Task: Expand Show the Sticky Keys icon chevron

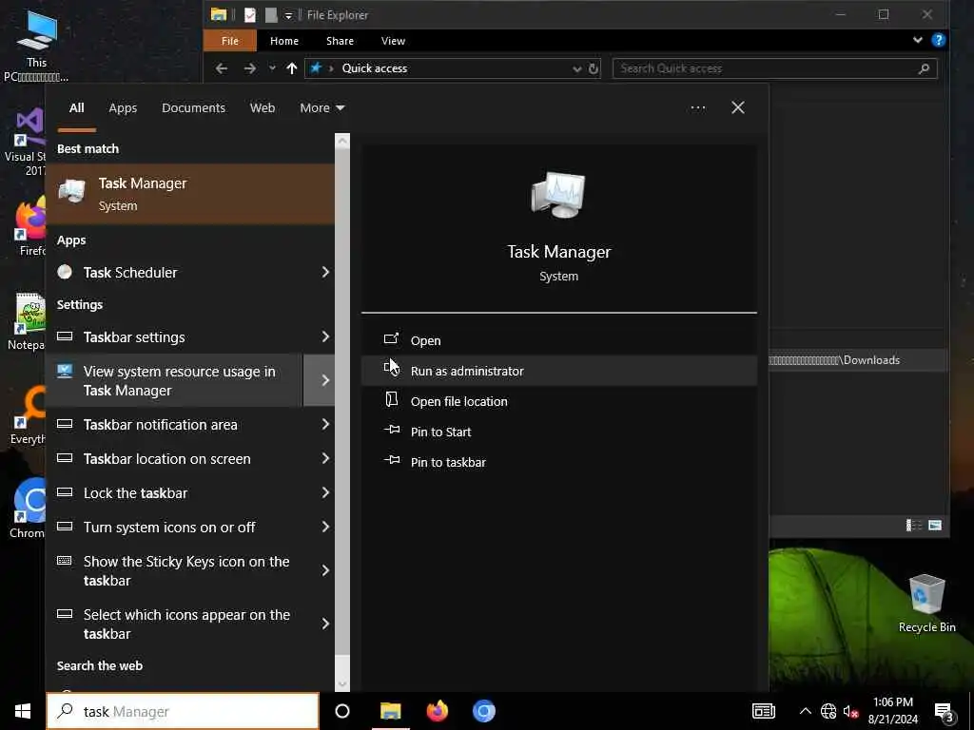Action: click(325, 570)
